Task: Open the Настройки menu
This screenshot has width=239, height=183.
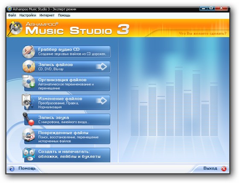Action: pyautogui.click(x=28, y=15)
